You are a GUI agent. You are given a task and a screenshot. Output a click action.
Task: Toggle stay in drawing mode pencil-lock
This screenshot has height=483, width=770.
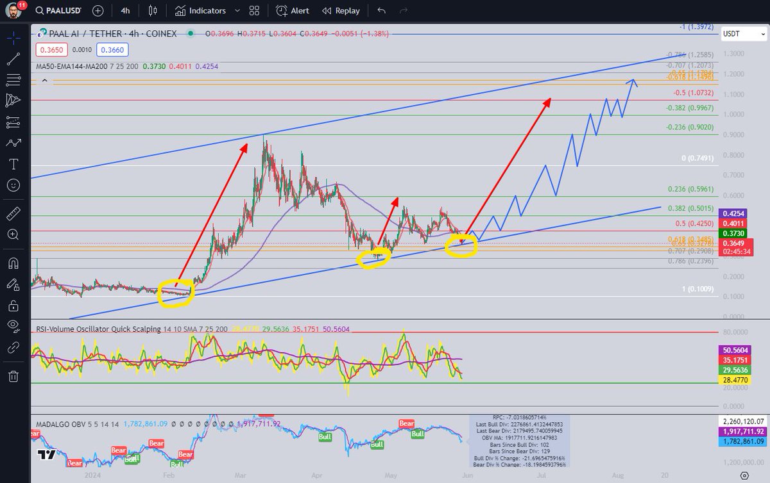[13, 284]
